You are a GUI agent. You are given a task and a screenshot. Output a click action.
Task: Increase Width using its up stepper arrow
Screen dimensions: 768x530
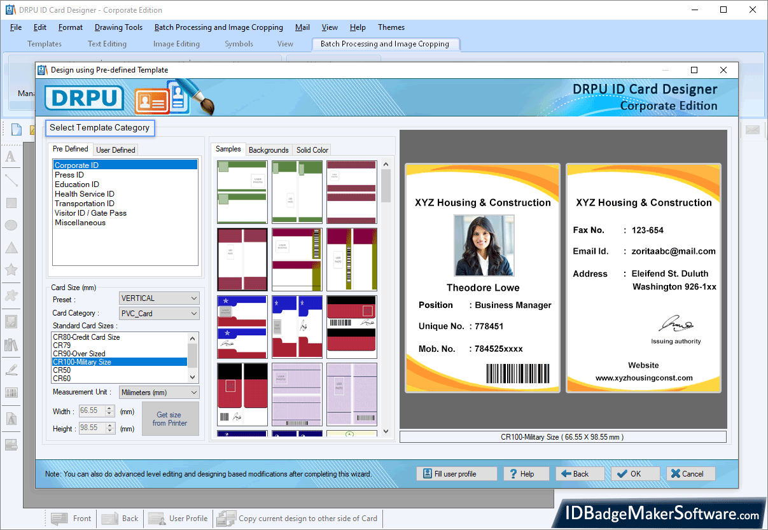click(108, 408)
